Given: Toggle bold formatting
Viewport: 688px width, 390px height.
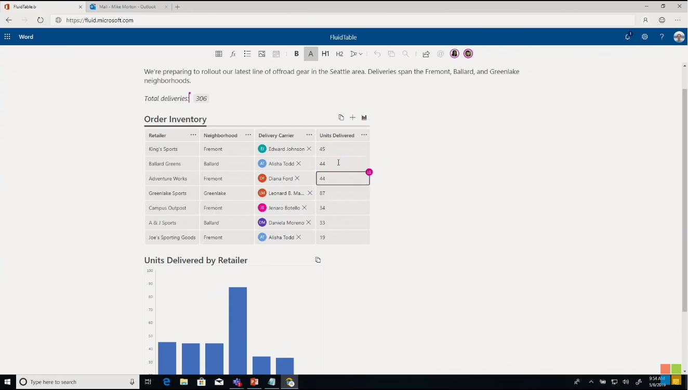Looking at the screenshot, I should point(297,54).
